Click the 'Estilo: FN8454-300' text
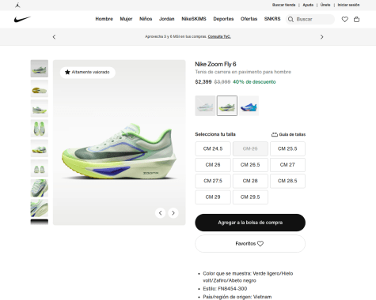376x300 pixels. (225, 289)
